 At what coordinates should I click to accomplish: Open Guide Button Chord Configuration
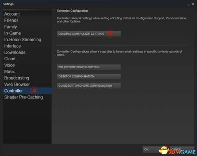[x=89, y=86]
